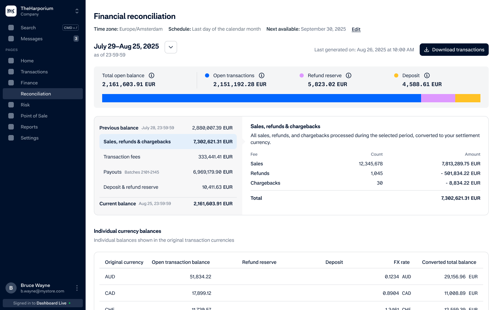Show info for Total open balance
The width and height of the screenshot is (497, 310).
click(152, 75)
